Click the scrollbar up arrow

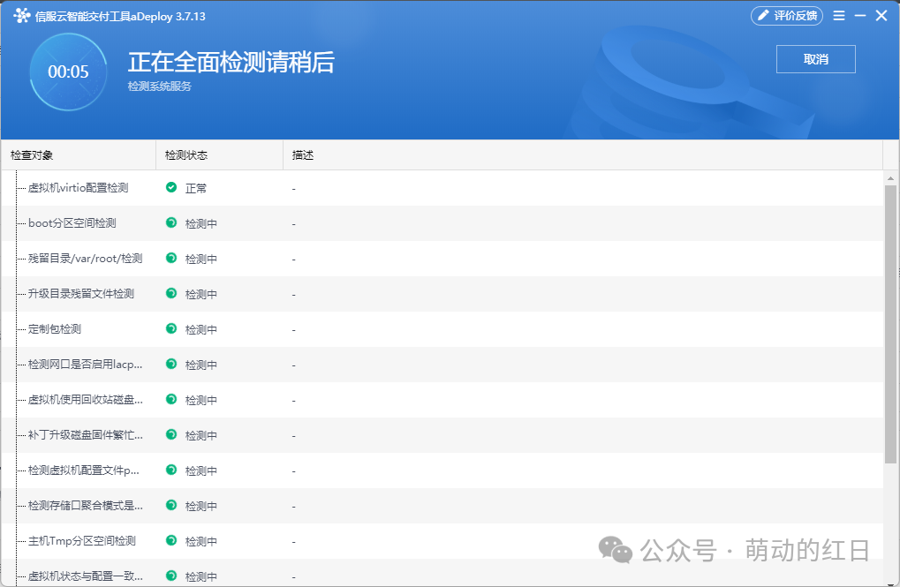pos(890,178)
